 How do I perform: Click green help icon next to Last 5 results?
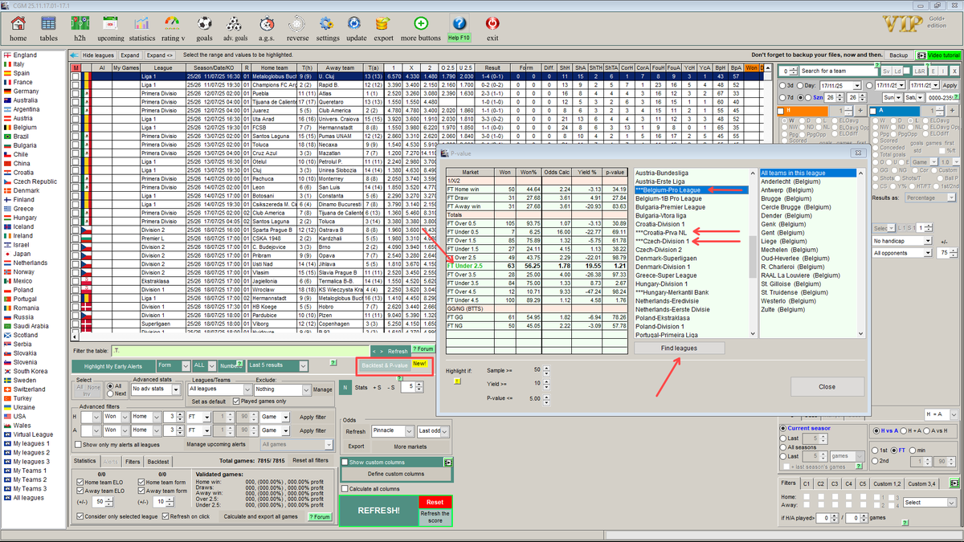point(333,364)
